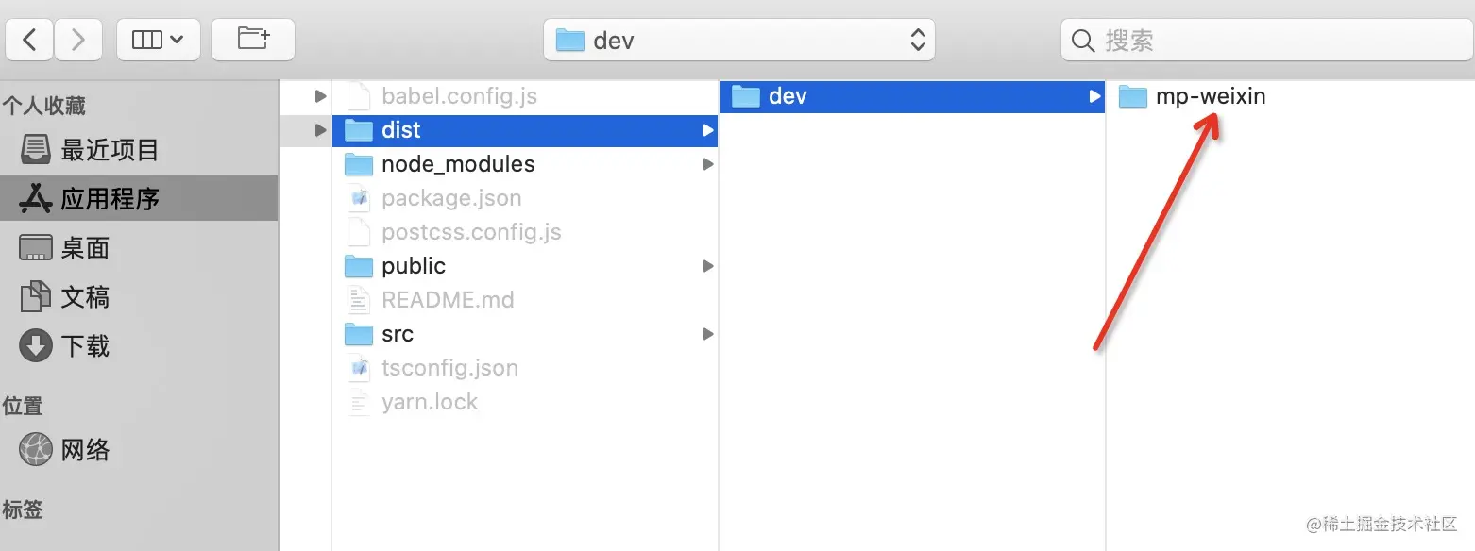The width and height of the screenshot is (1475, 551).
Task: Select Network in the sidebar
Action: click(x=85, y=450)
